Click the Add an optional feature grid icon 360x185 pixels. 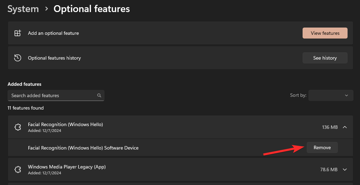(x=18, y=33)
